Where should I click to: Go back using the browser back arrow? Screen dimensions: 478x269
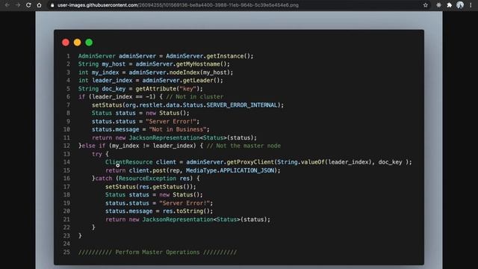click(7, 5)
